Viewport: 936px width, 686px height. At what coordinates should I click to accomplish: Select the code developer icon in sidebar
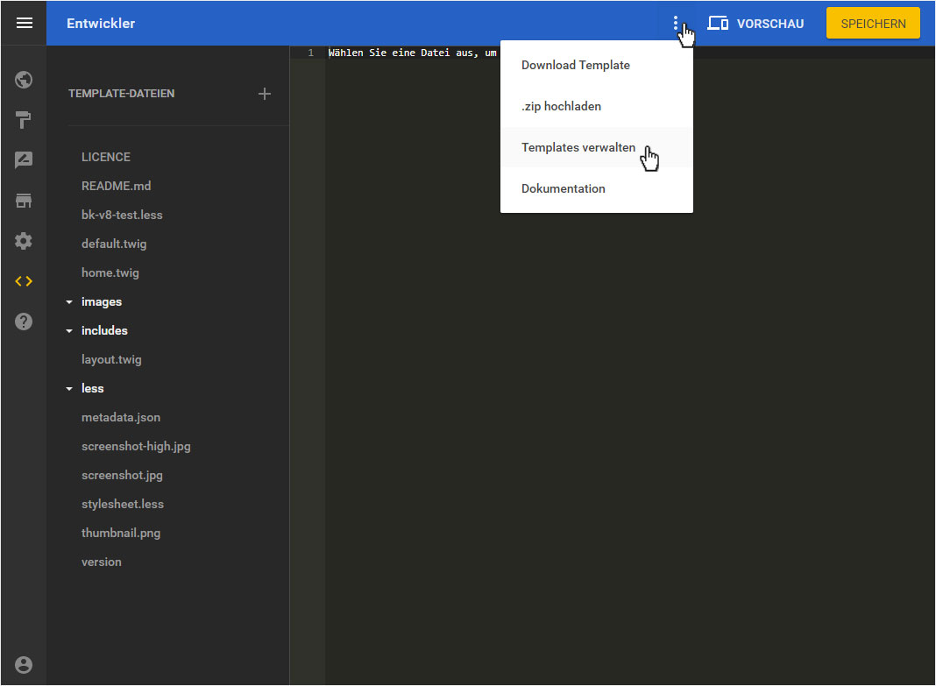(24, 281)
